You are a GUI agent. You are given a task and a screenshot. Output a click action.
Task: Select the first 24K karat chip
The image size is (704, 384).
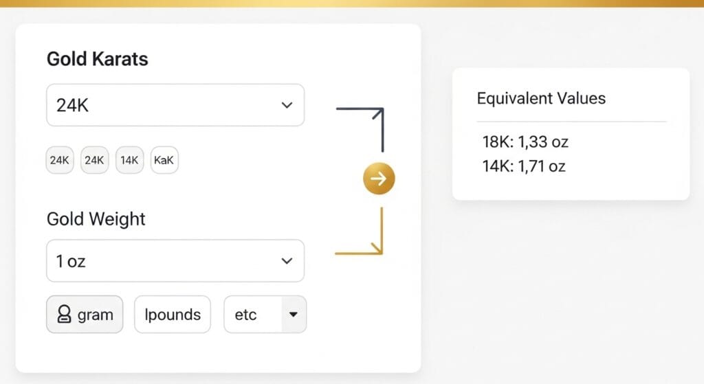[60, 160]
